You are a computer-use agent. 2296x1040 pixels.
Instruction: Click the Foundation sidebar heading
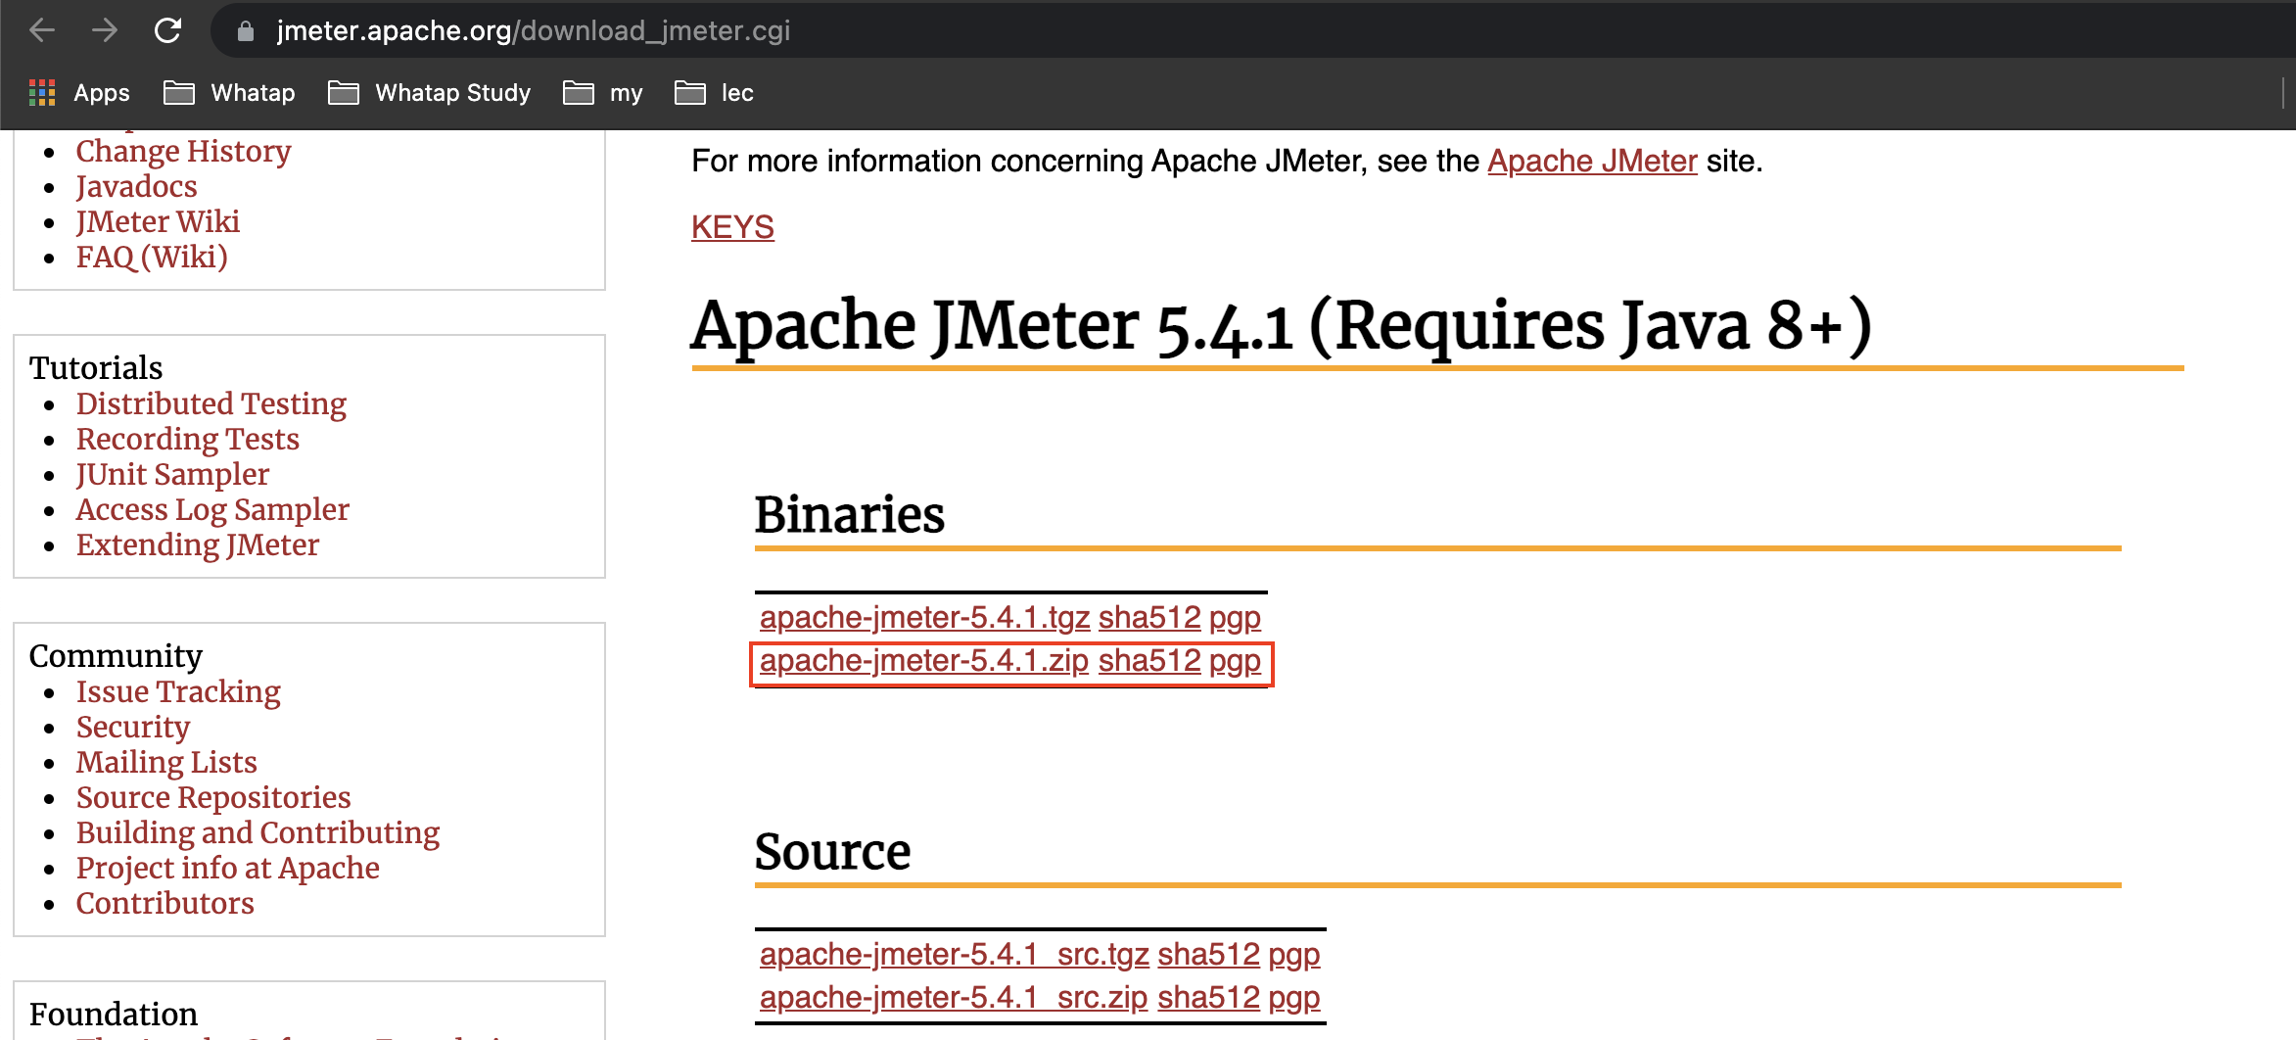[x=114, y=1015]
